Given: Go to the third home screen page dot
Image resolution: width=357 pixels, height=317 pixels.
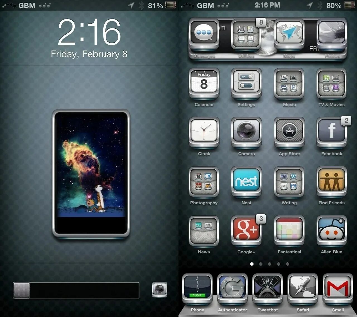Looking at the screenshot, I should pos(270,264).
